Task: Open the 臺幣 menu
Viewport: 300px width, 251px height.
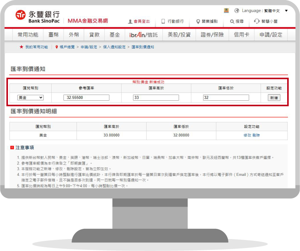Action: click(x=54, y=35)
